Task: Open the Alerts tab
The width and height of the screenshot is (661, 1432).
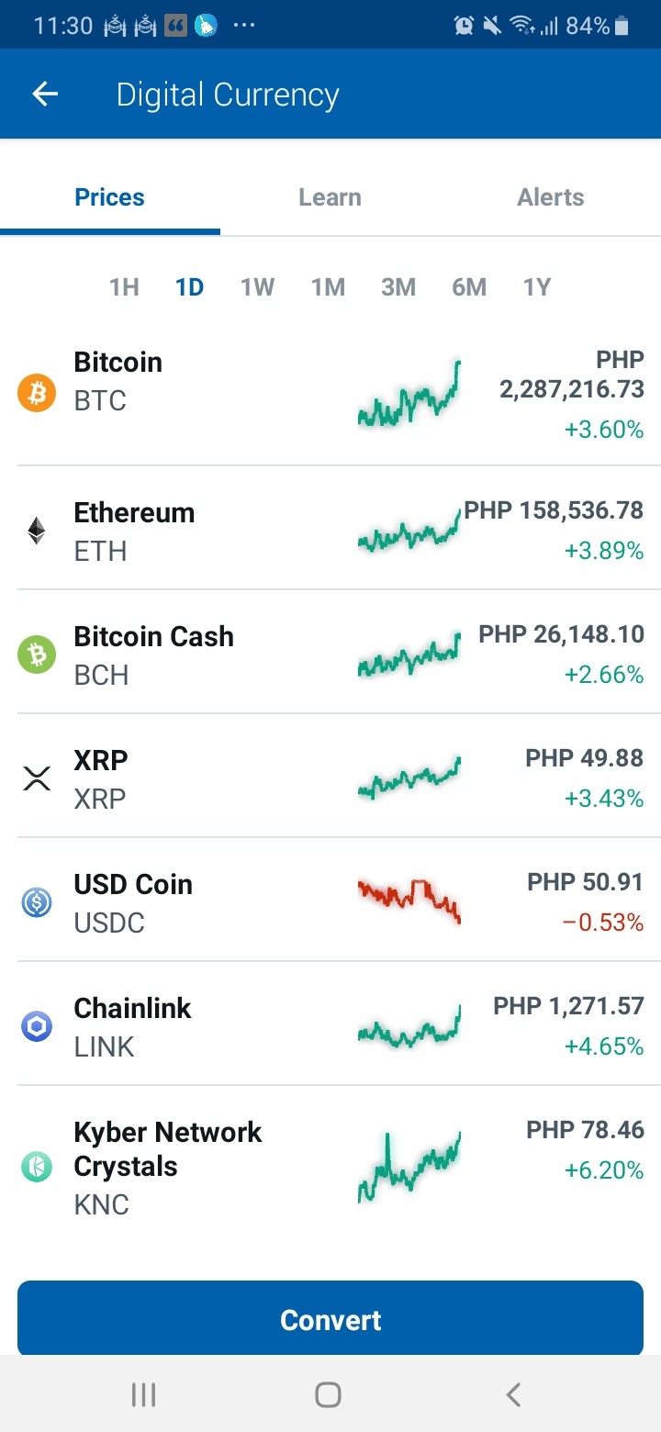Action: click(551, 197)
